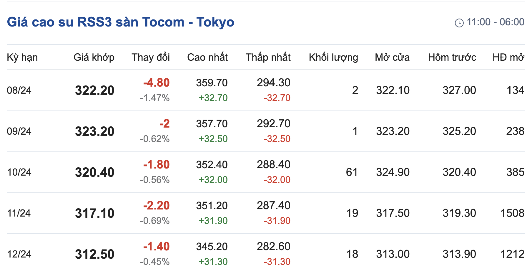The image size is (532, 274).
Task: Open the Giá cao su RSS3 sàn Tocom title
Action: coord(121,22)
